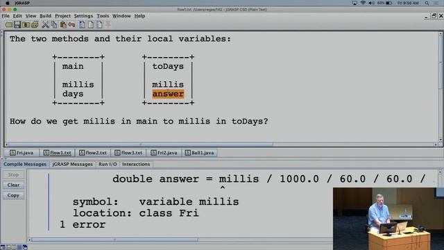Image resolution: width=444 pixels, height=250 pixels.
Task: Click the 'double answer = millis' error line
Action: click(x=269, y=179)
